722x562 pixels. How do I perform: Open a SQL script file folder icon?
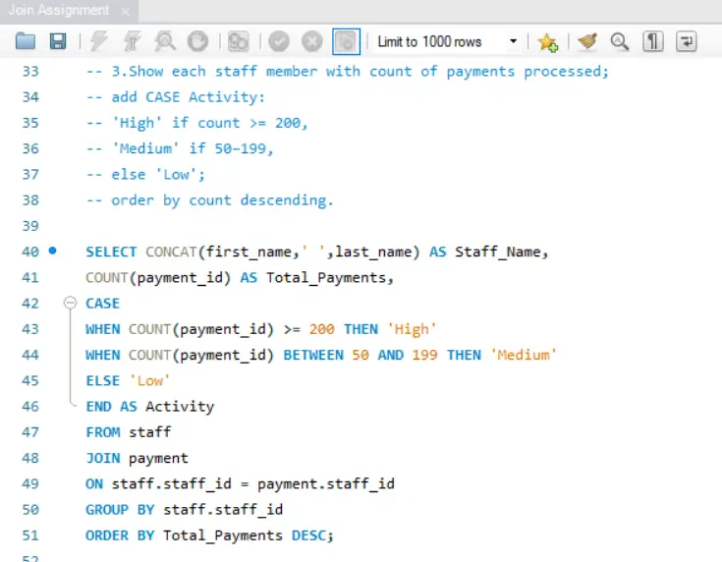(26, 41)
